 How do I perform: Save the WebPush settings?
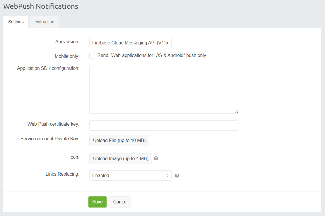click(x=97, y=202)
